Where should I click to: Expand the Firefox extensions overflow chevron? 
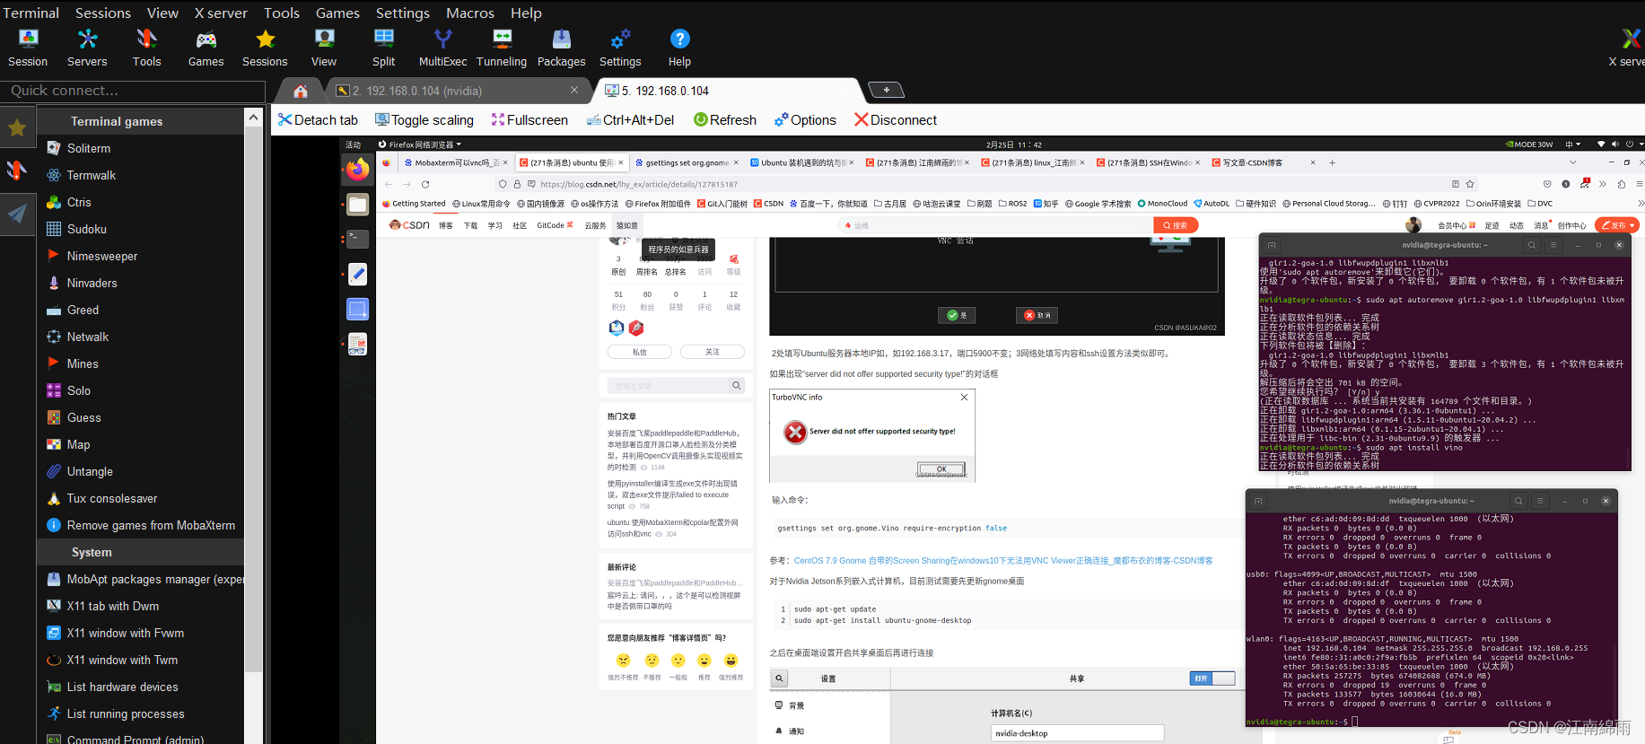[1602, 184]
